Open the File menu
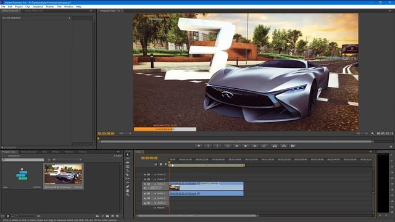The height and width of the screenshot is (222, 395). 3,7
